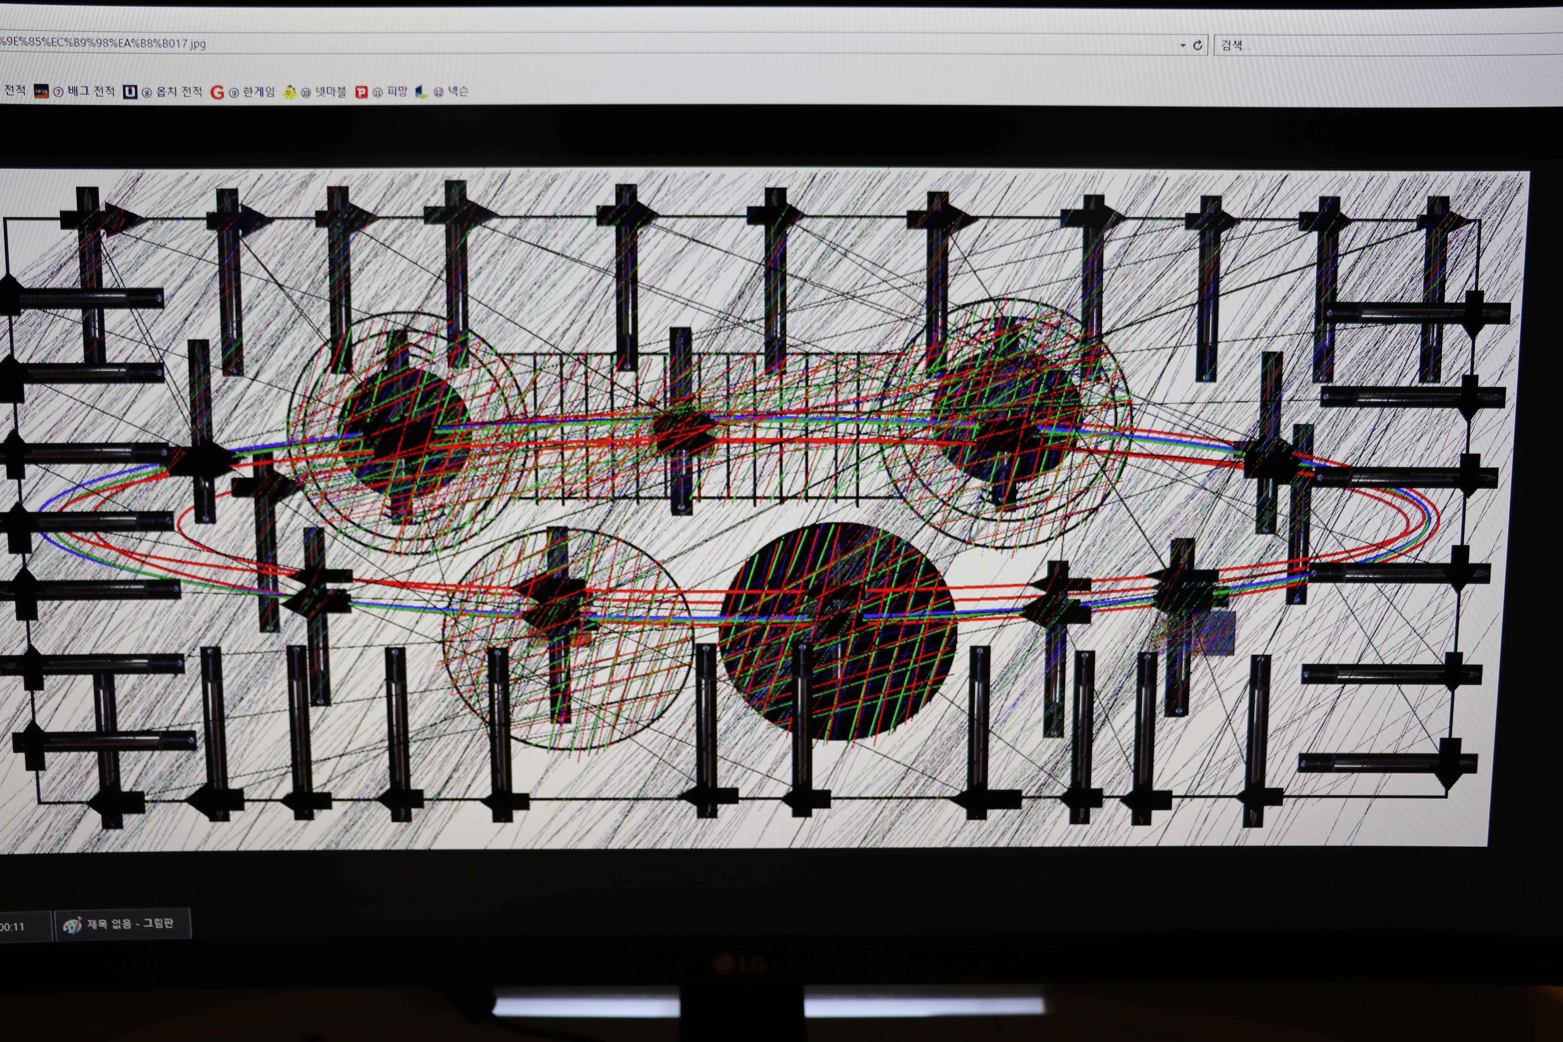Open the 피망 bookmark text
1563x1042 pixels.
coord(397,92)
